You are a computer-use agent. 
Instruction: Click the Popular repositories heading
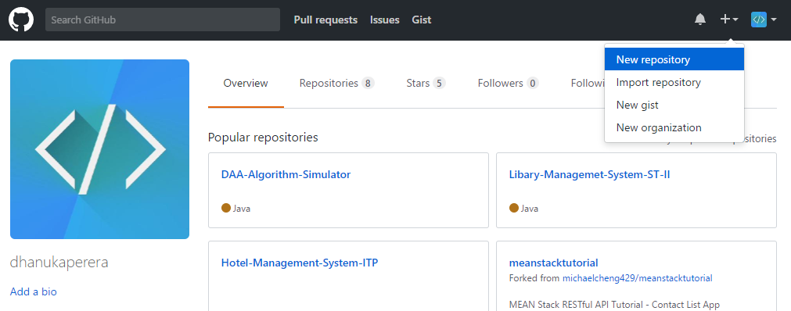click(x=263, y=137)
